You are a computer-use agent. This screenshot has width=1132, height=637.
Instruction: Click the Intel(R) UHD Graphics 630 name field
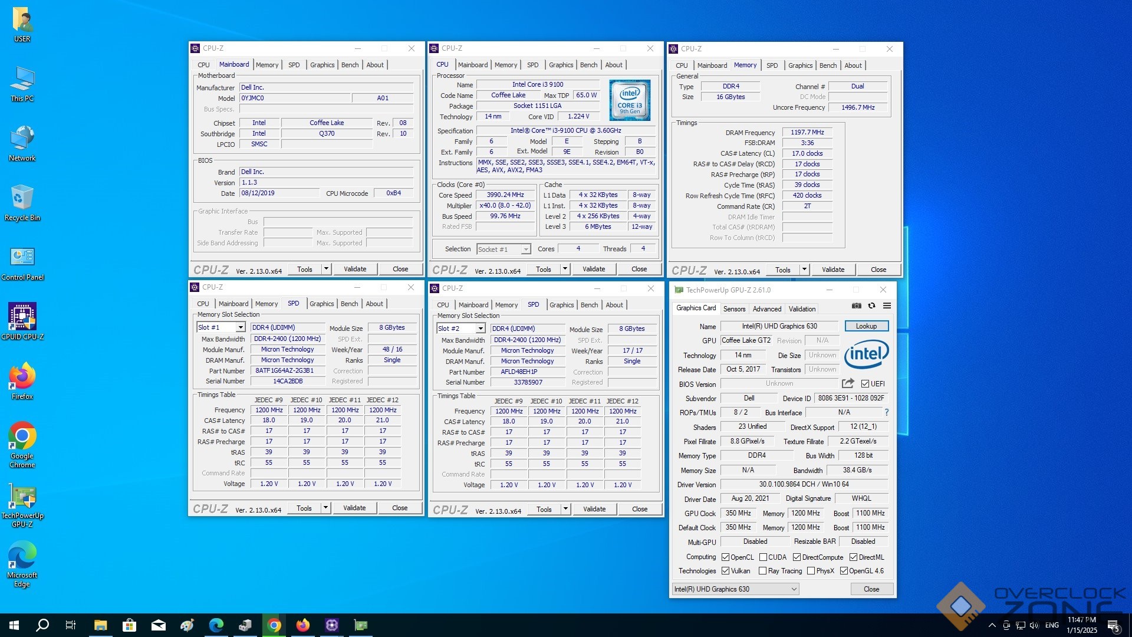coord(779,326)
